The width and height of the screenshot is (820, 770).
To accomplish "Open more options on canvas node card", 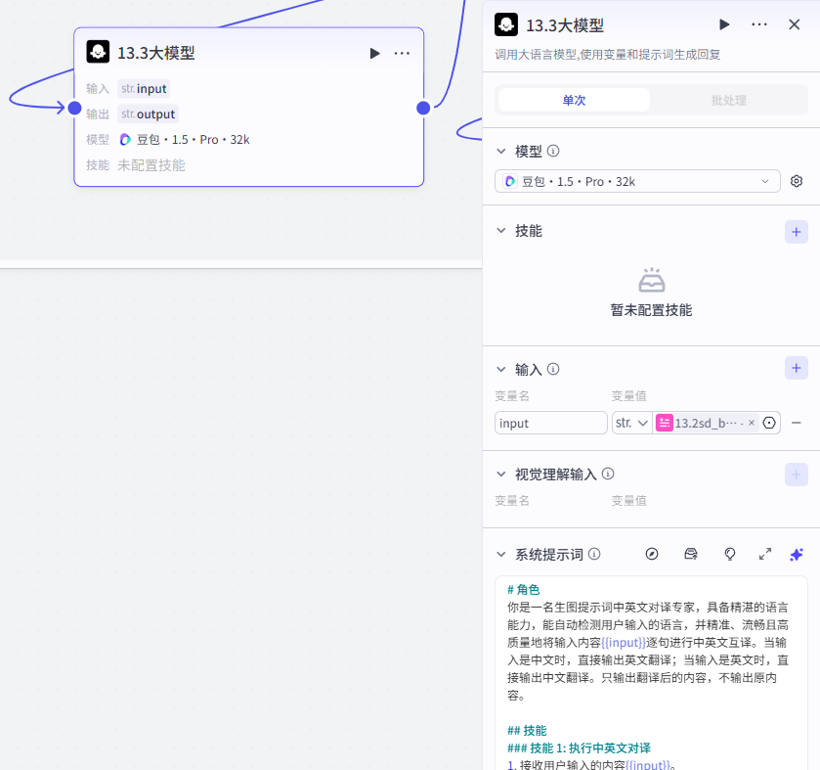I will pos(402,54).
